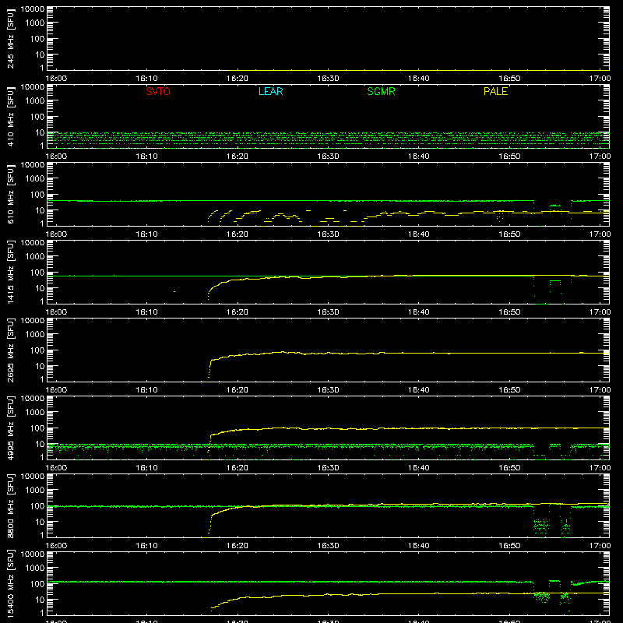The image size is (623, 623).
Task: Select the 2695 MHz [SFU] axis title
Action: tap(11, 350)
